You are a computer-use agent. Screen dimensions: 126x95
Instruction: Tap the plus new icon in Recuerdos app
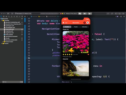pyautogui.click(x=64, y=23)
